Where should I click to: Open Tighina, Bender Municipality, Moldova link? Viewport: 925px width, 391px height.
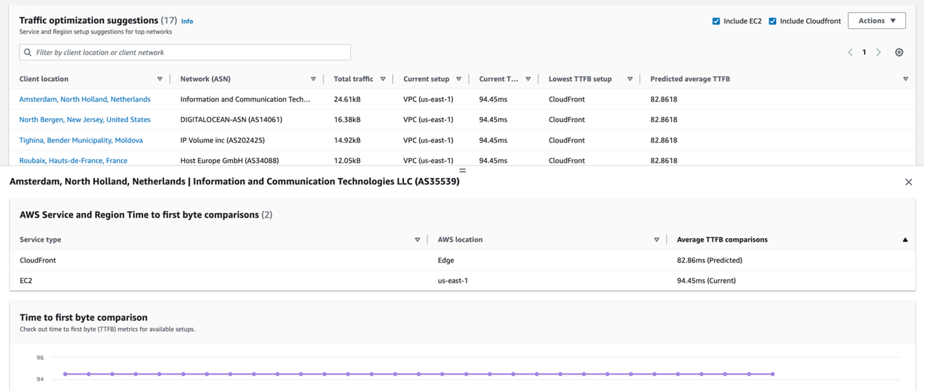[81, 140]
